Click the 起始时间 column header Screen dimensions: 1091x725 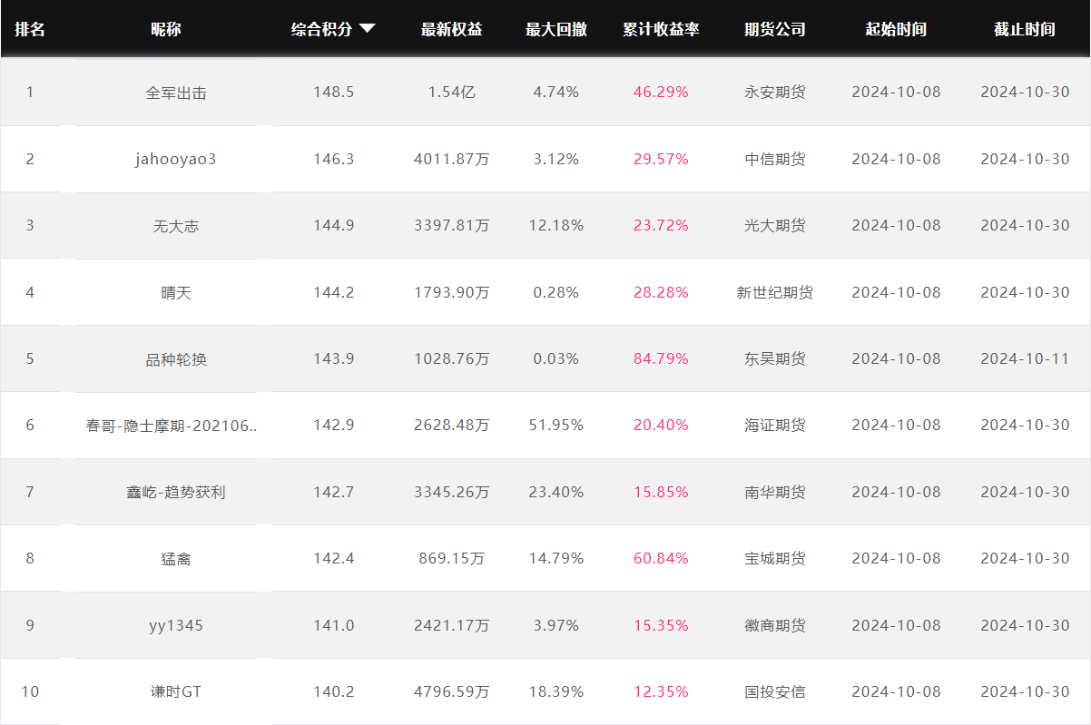[x=896, y=29]
